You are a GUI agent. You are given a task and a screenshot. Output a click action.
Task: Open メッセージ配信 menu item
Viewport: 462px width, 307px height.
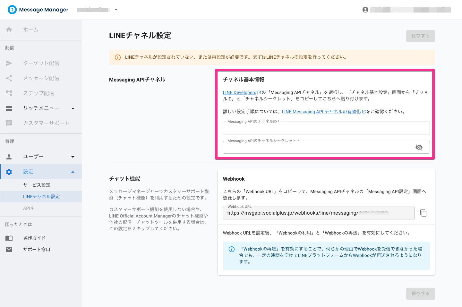41,78
